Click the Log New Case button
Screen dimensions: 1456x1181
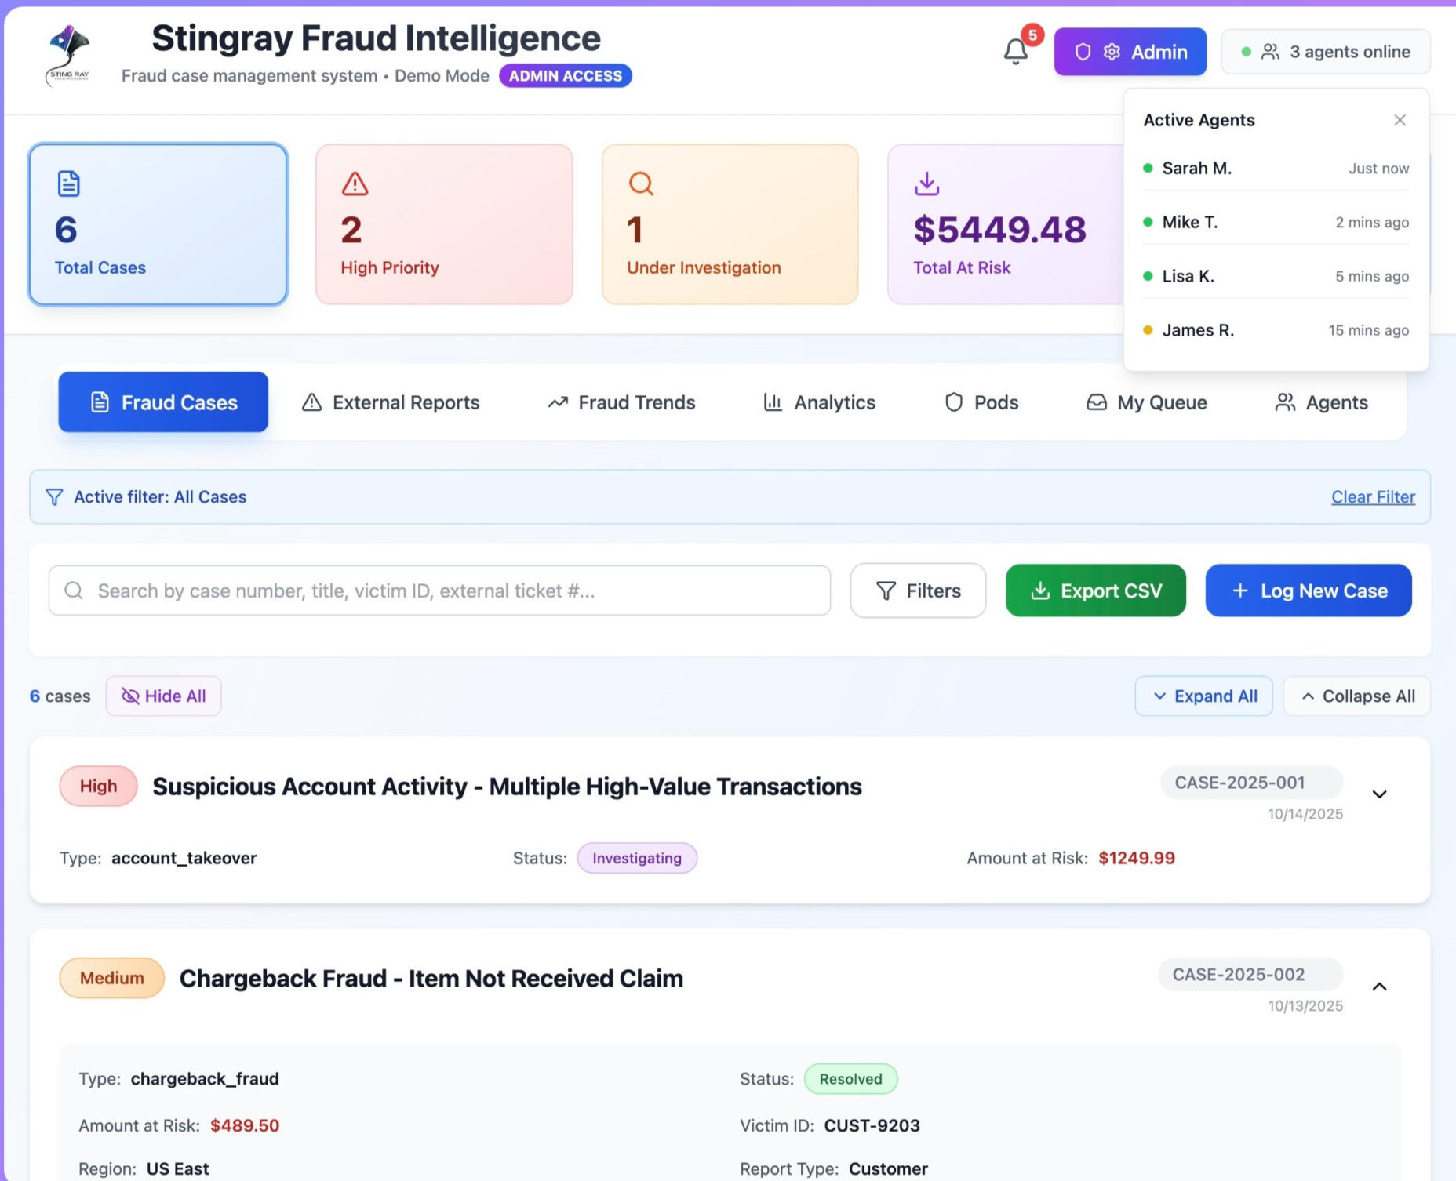point(1309,590)
